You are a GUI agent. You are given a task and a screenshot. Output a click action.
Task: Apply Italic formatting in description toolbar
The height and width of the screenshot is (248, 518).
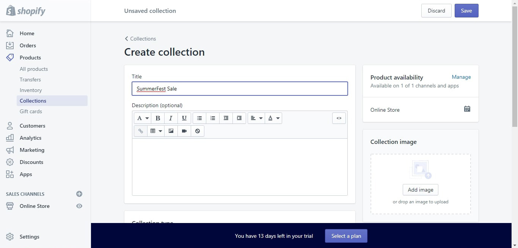tap(171, 118)
